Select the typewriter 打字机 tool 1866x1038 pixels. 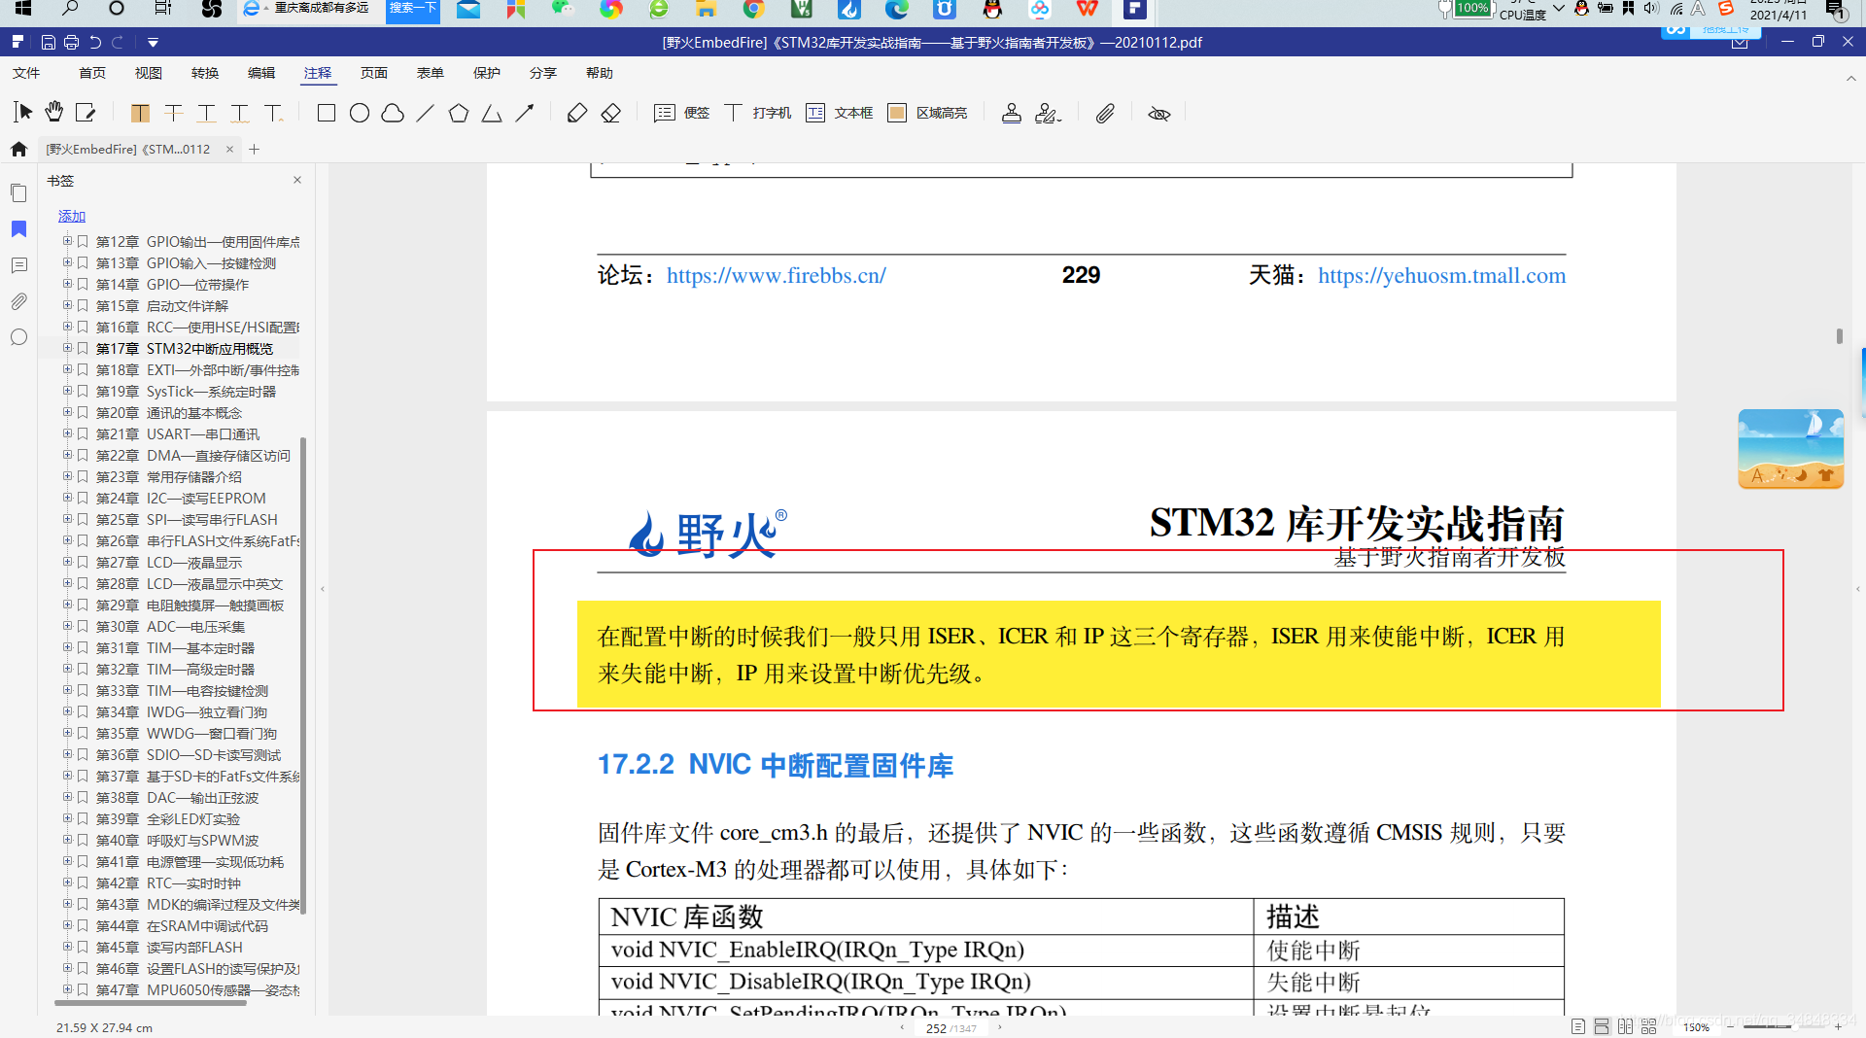(758, 113)
